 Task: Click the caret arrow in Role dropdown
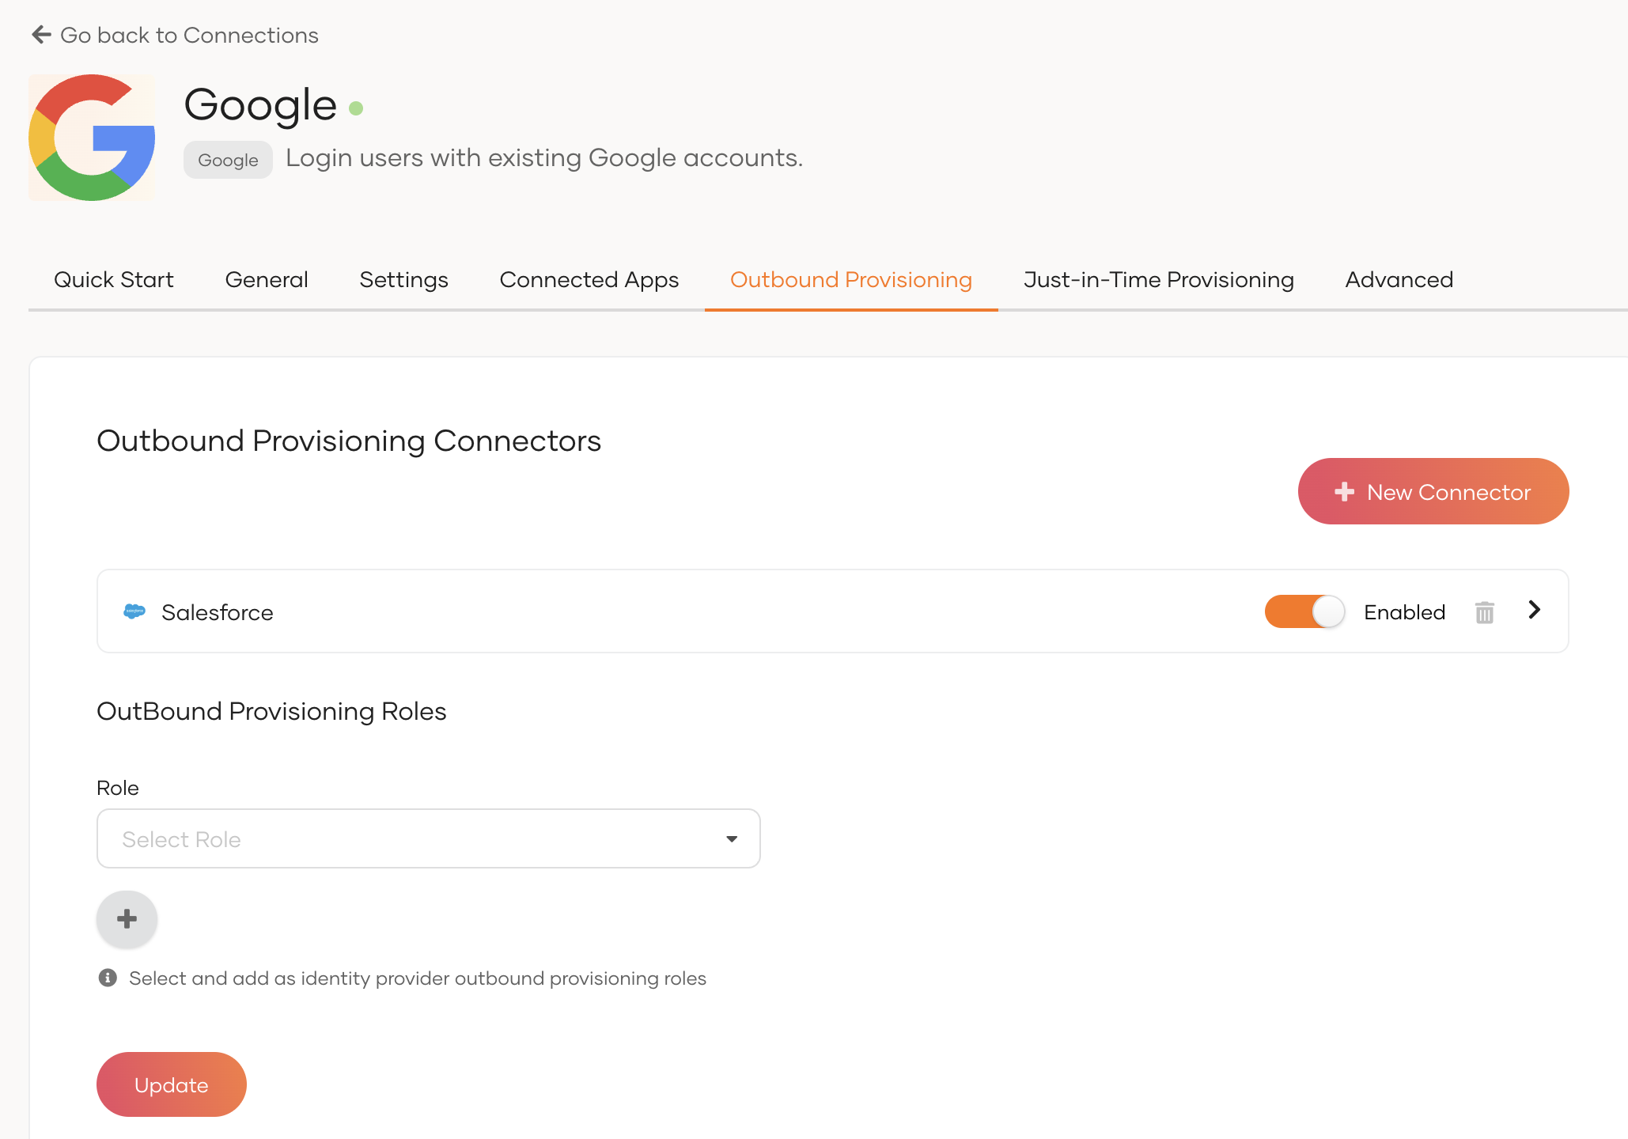(732, 839)
